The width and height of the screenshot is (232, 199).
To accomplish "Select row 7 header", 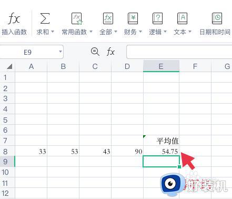I will tap(7, 141).
